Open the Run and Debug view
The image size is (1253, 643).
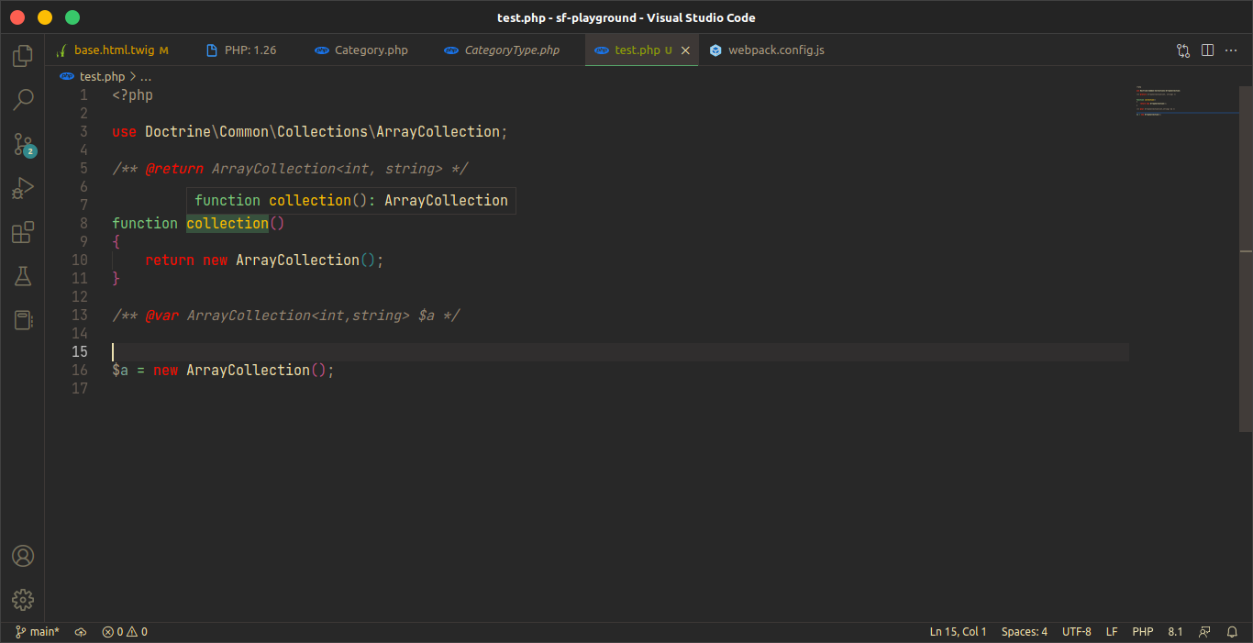coord(23,188)
